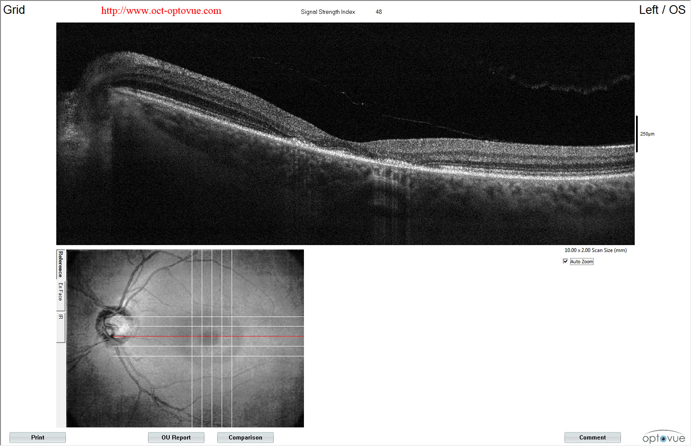Click the Optovue logo

pyautogui.click(x=663, y=437)
